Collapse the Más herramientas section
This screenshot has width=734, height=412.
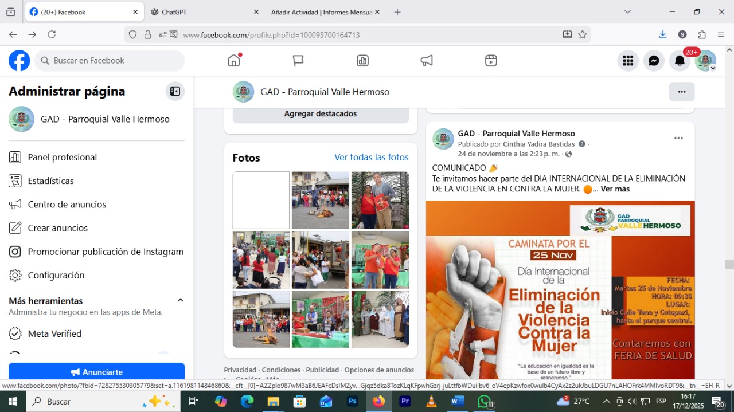pos(180,300)
